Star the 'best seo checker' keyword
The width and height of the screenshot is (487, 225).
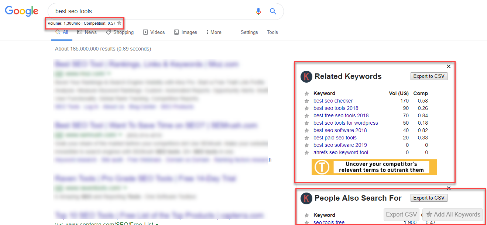[306, 101]
